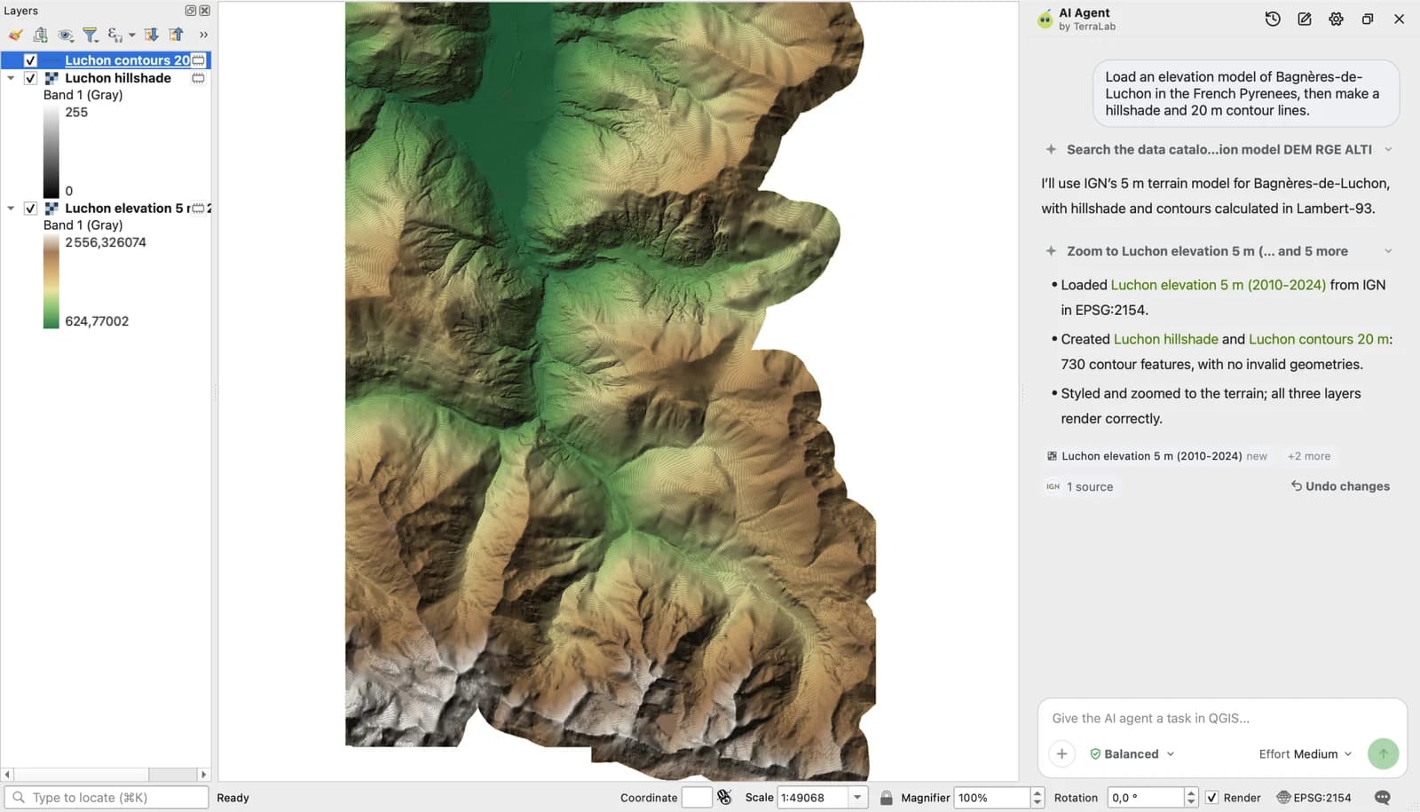
Task: Open the layer styling panel brush icon
Action: point(15,35)
